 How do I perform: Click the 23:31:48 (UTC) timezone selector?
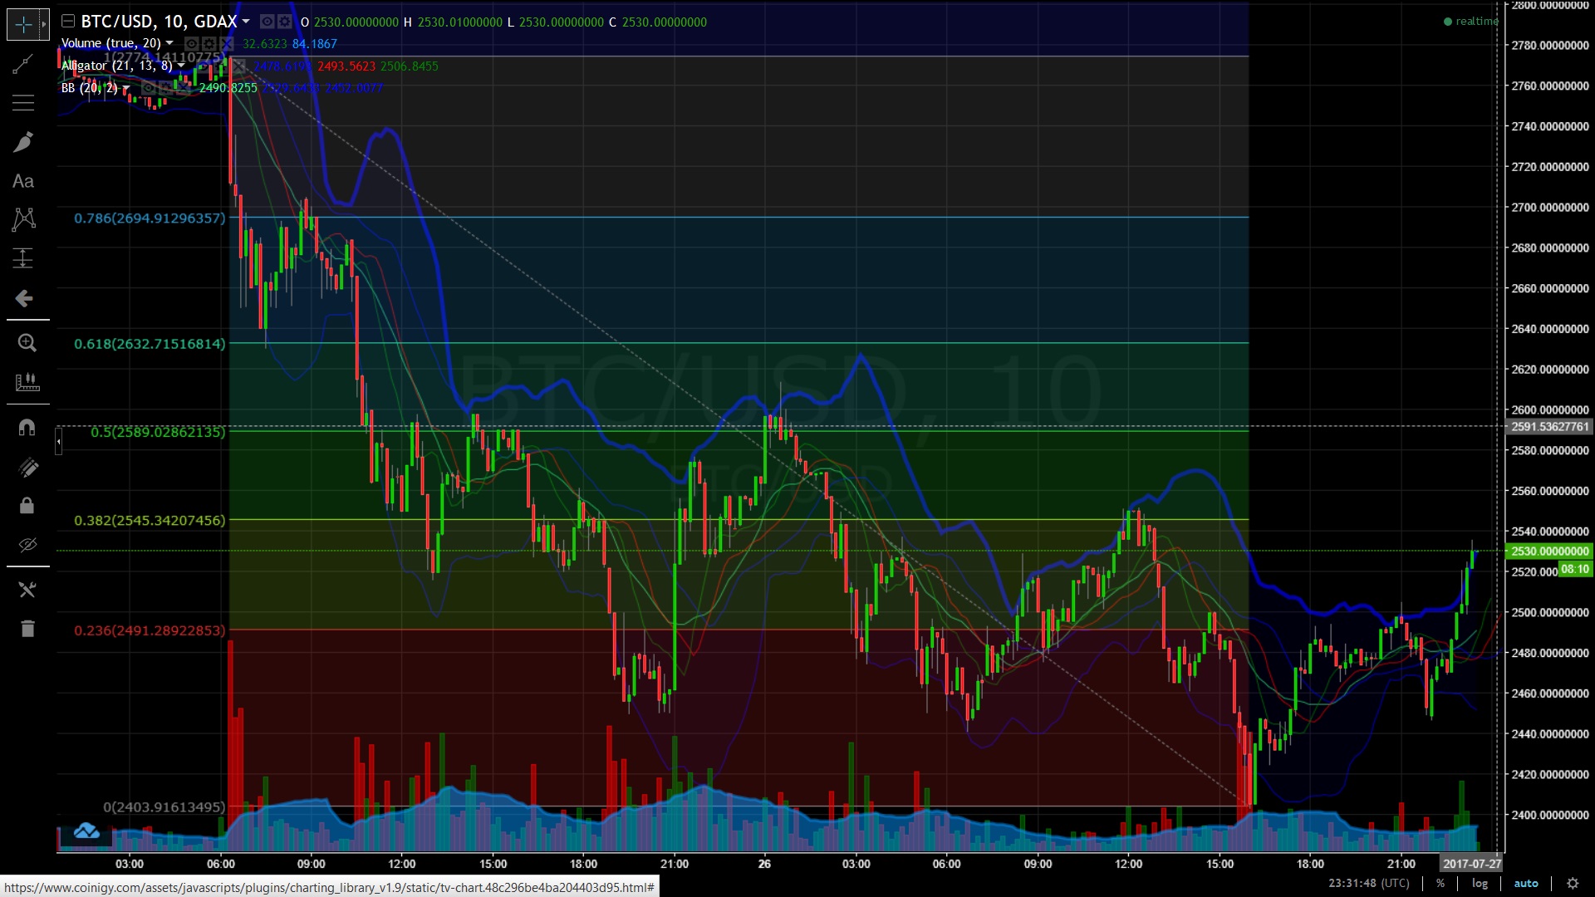(1369, 884)
